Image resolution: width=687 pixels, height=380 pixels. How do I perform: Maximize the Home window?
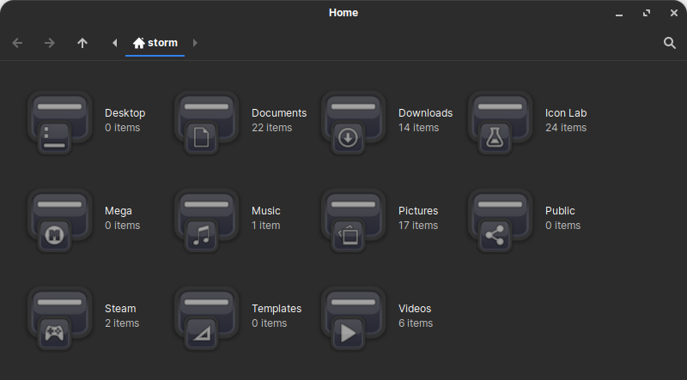pos(647,13)
